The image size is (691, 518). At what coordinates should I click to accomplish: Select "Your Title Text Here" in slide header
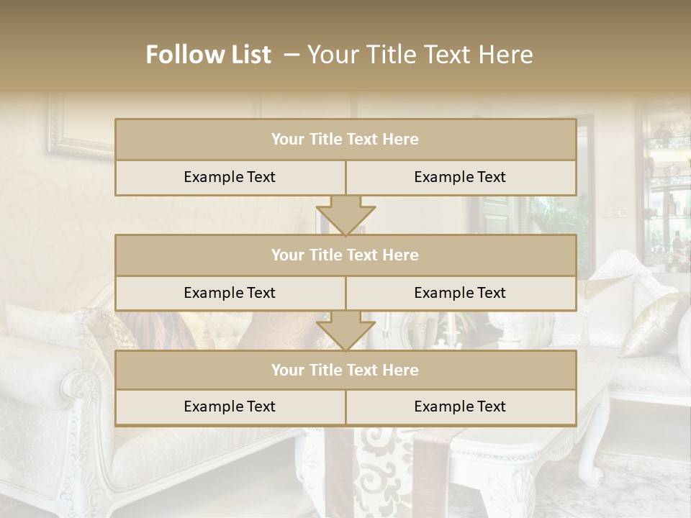pos(420,55)
